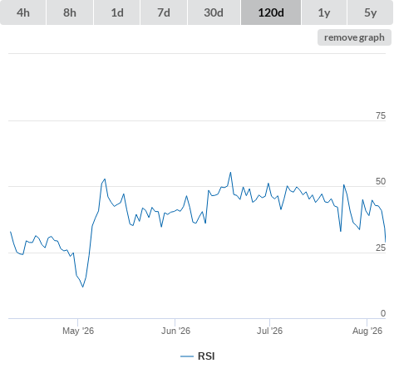
Task: Select the 4h time range tab
Action: tap(23, 12)
